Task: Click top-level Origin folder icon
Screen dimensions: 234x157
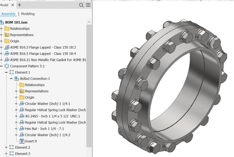Action: click(x=7, y=41)
